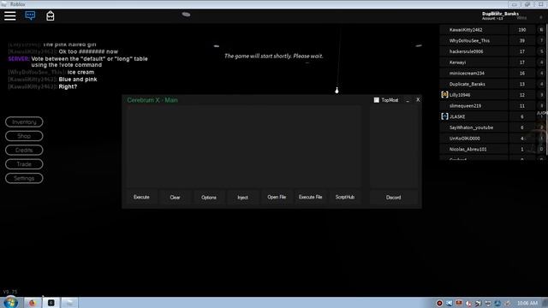Image resolution: width=548 pixels, height=308 pixels.
Task: Click the Execute button
Action: click(141, 198)
